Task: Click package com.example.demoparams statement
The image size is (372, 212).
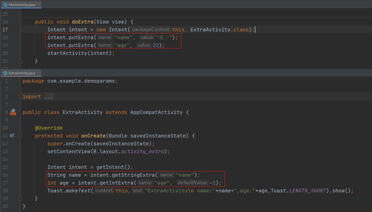Action: (70, 81)
